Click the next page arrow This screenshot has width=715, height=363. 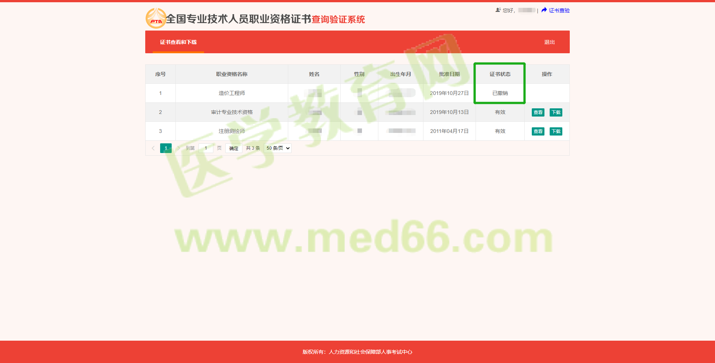tap(179, 148)
